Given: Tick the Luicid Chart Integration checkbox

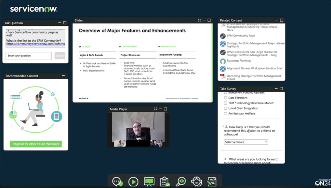Looking at the screenshot, I should coord(226,109).
